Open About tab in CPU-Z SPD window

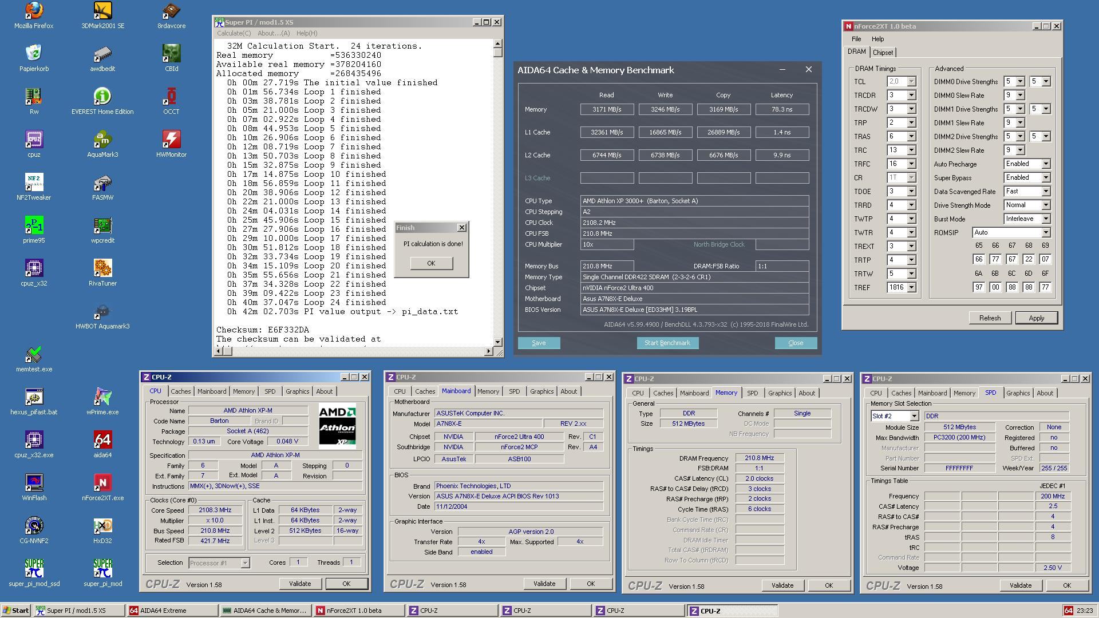(x=1045, y=393)
